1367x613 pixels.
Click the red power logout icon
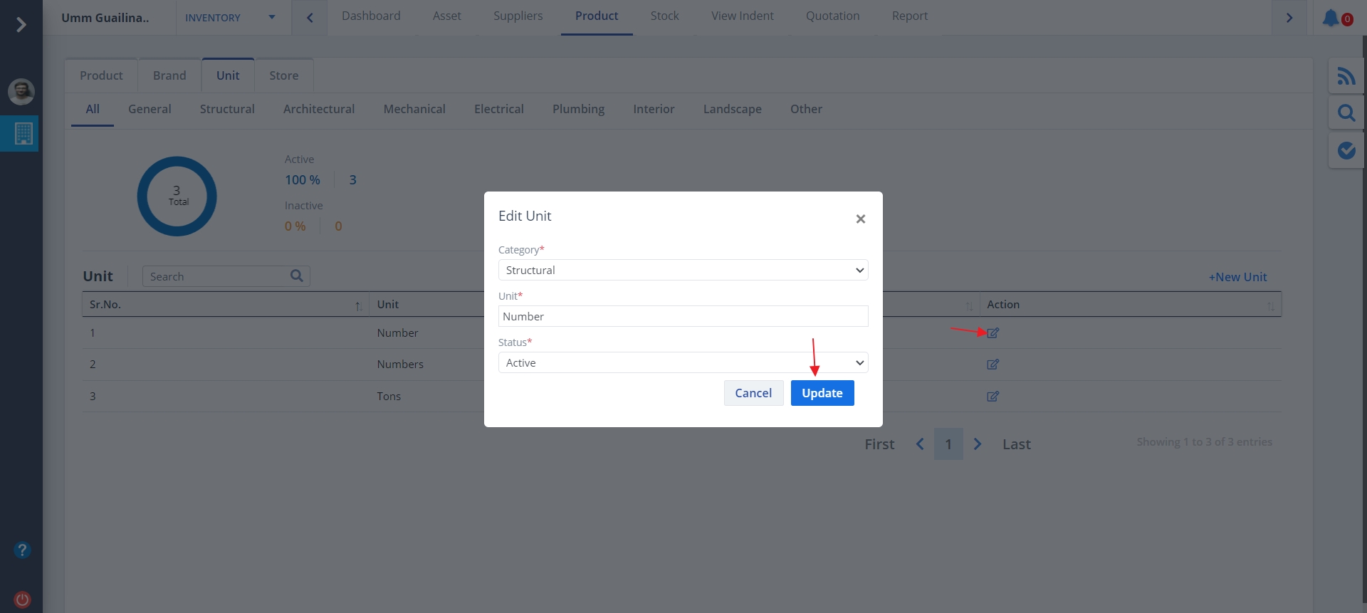tap(22, 599)
